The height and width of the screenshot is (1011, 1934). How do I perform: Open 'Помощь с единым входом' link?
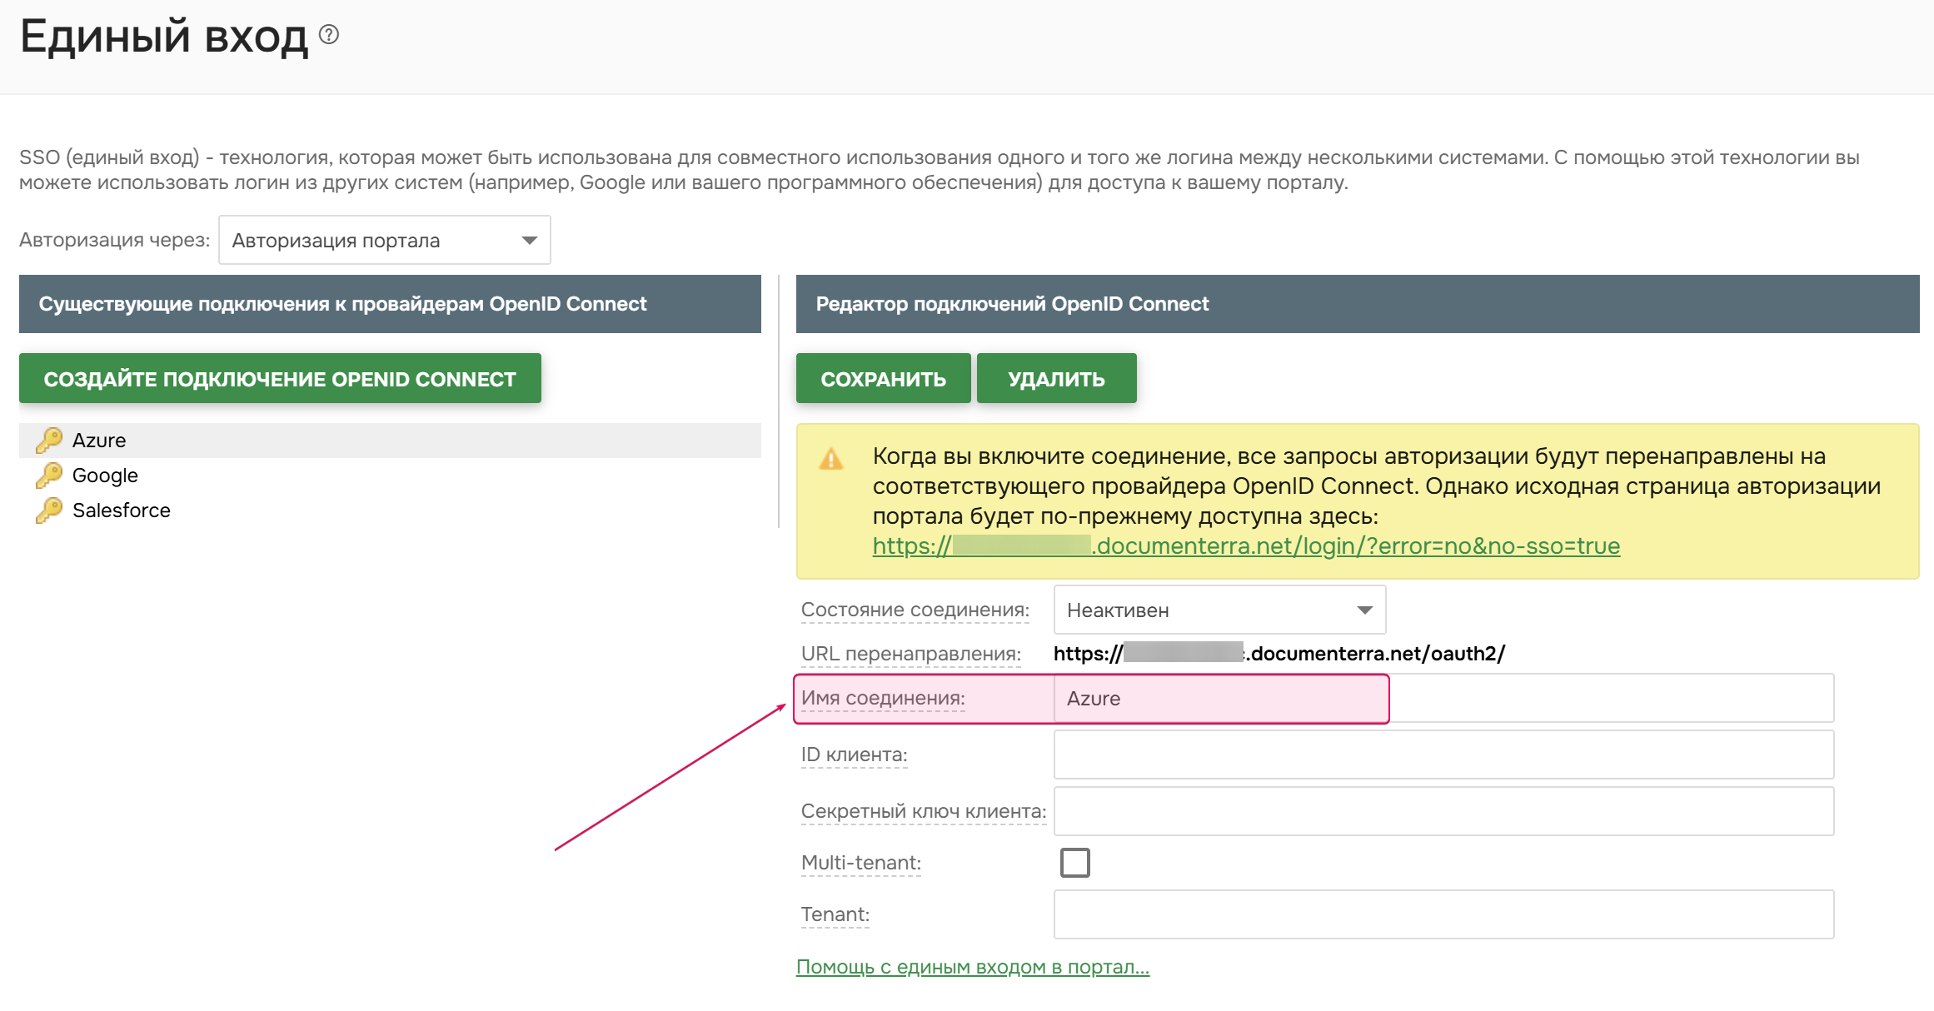click(972, 967)
